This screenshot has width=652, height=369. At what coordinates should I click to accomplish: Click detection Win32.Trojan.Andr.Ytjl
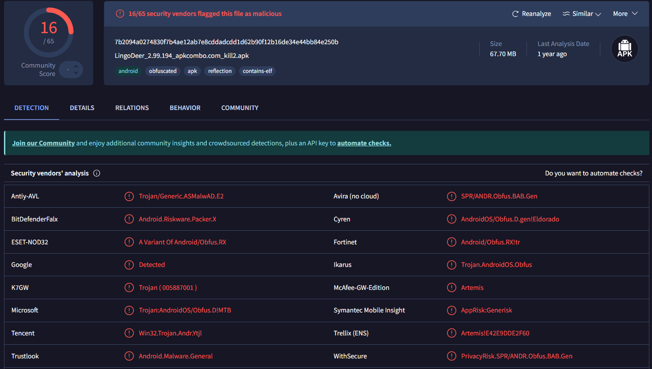(170, 333)
